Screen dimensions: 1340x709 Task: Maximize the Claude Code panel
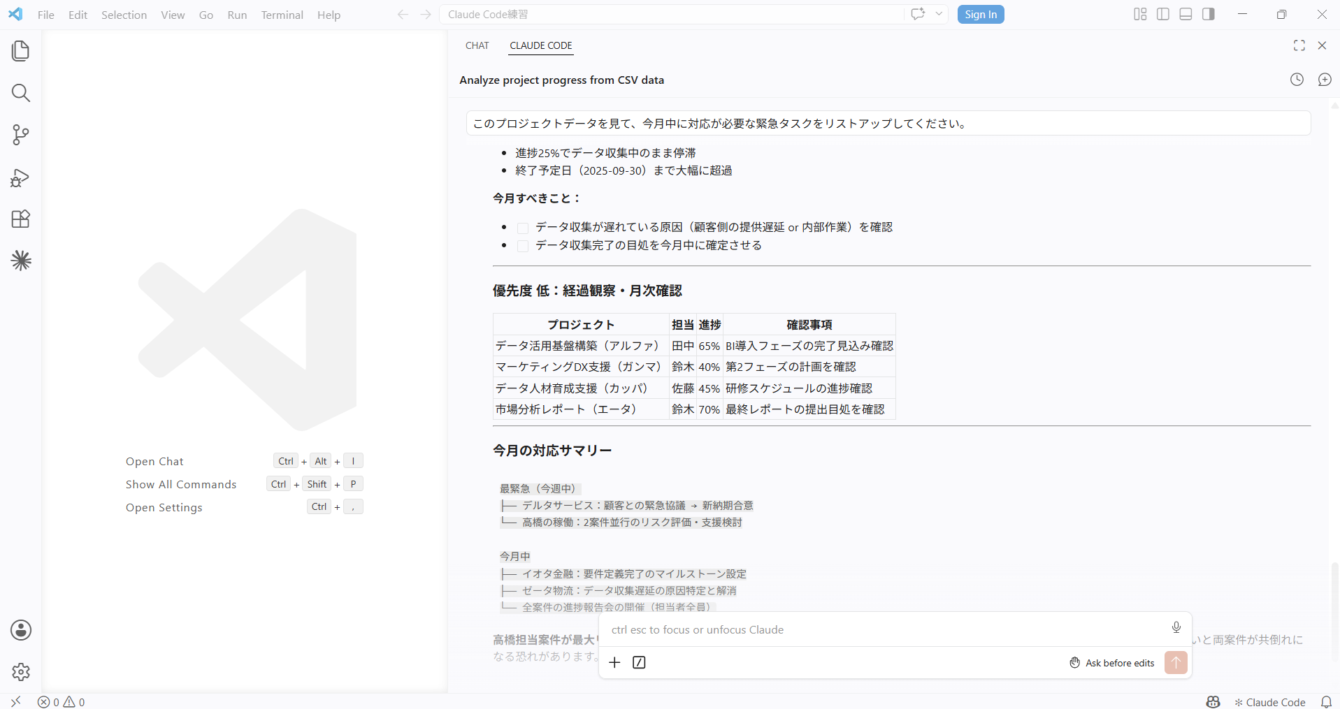[x=1299, y=45]
